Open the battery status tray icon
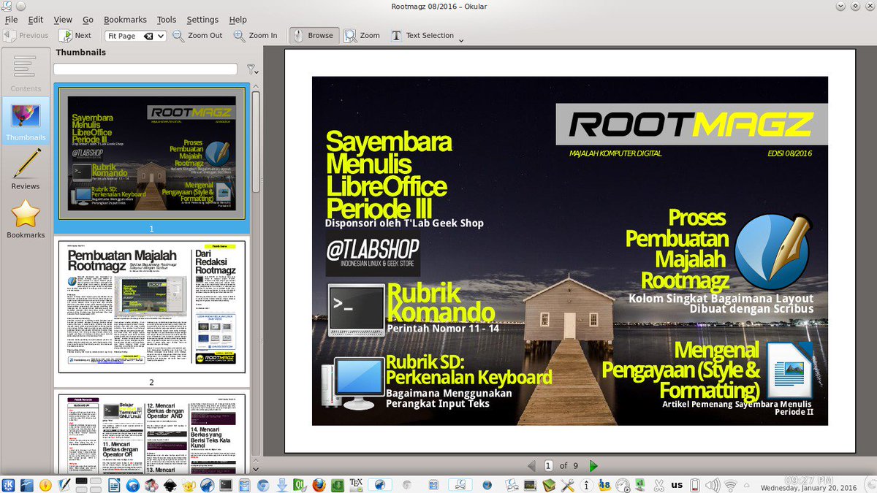This screenshot has width=877, height=493. point(695,485)
